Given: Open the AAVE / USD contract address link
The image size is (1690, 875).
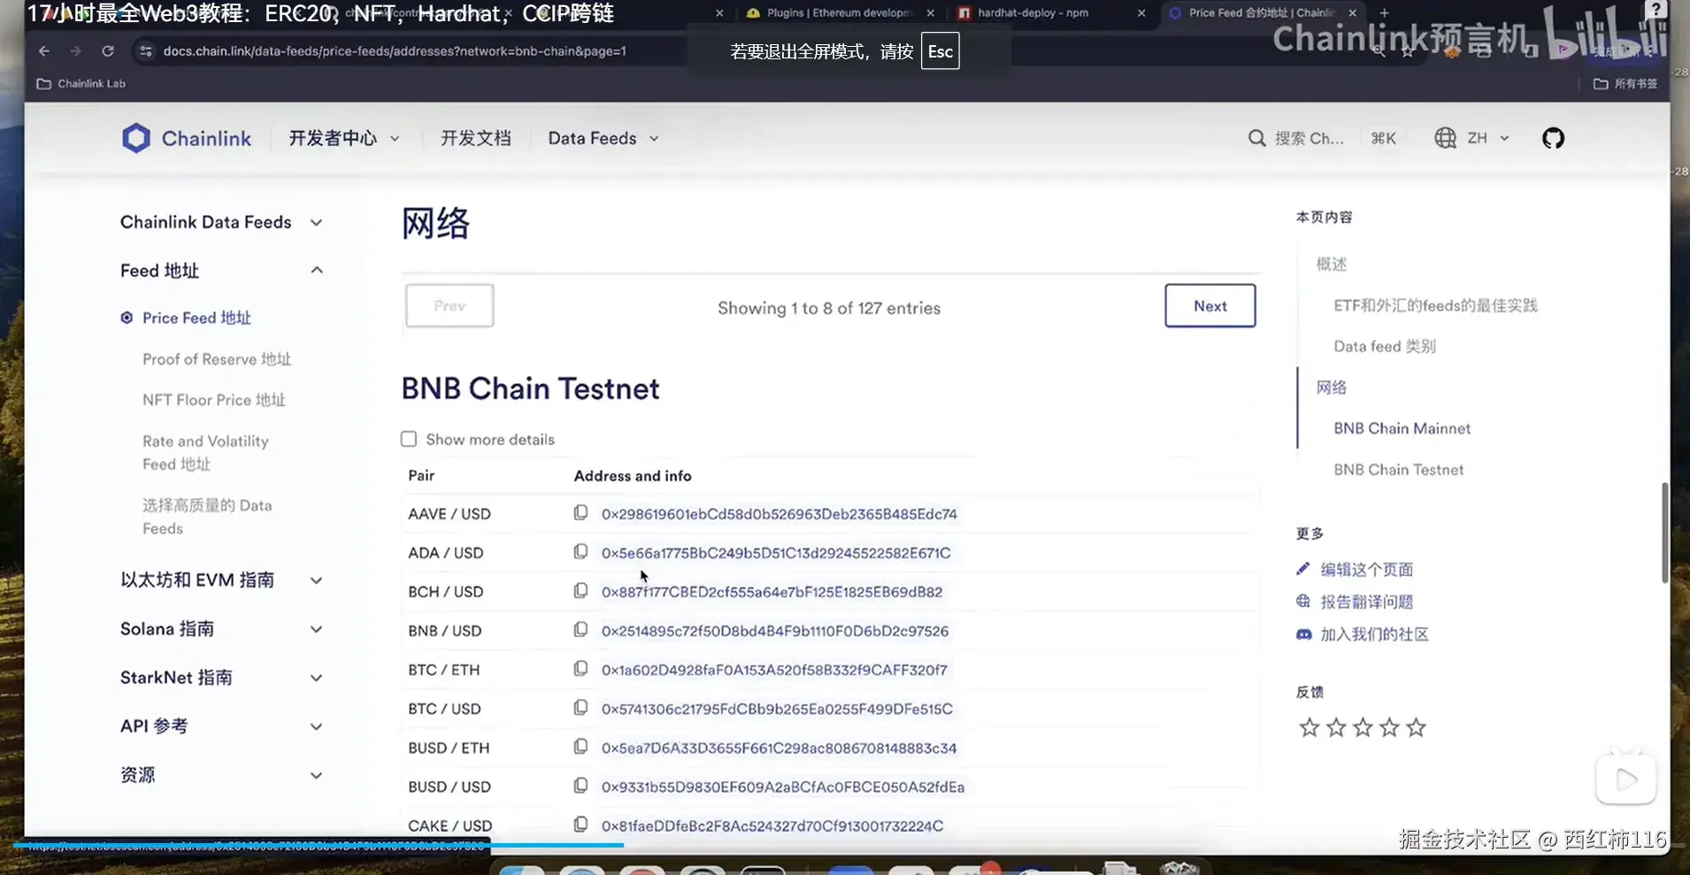Looking at the screenshot, I should coord(780,514).
